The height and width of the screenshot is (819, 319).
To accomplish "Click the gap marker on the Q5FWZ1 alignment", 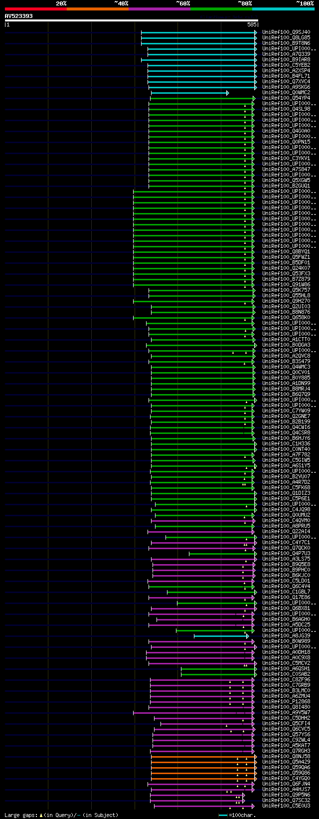I will pos(245,259).
